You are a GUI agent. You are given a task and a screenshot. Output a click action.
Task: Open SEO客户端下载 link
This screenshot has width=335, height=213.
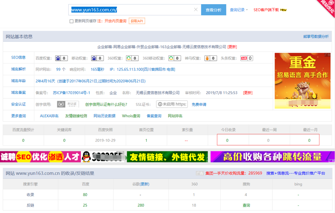point(266,10)
